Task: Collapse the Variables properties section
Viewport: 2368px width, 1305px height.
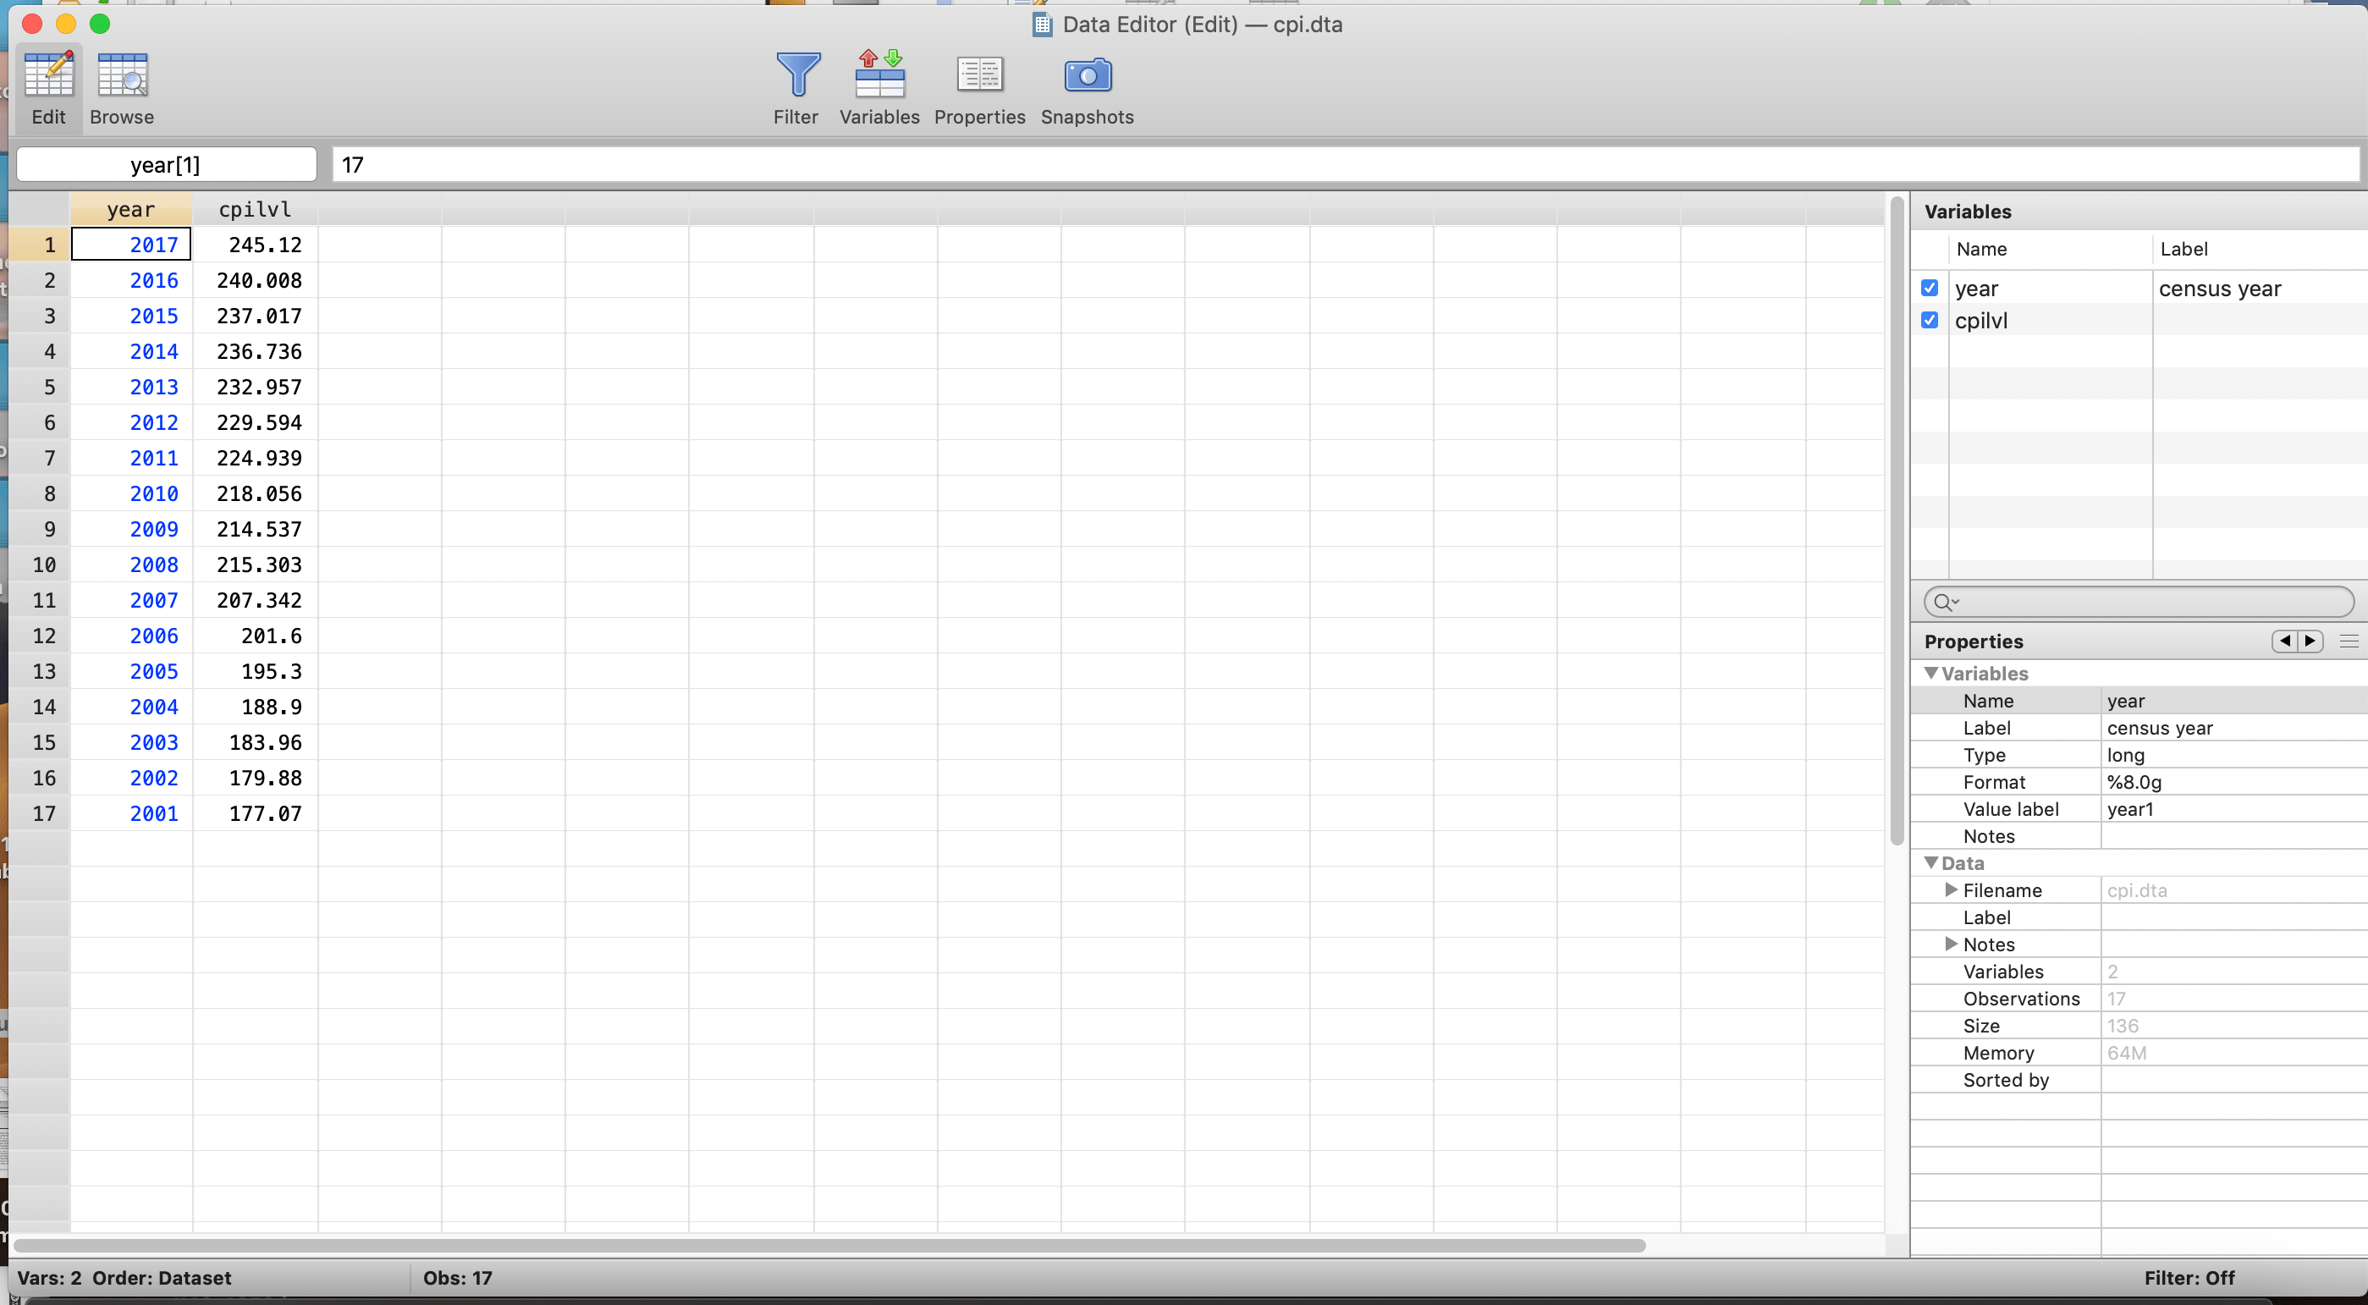Action: 1931,673
